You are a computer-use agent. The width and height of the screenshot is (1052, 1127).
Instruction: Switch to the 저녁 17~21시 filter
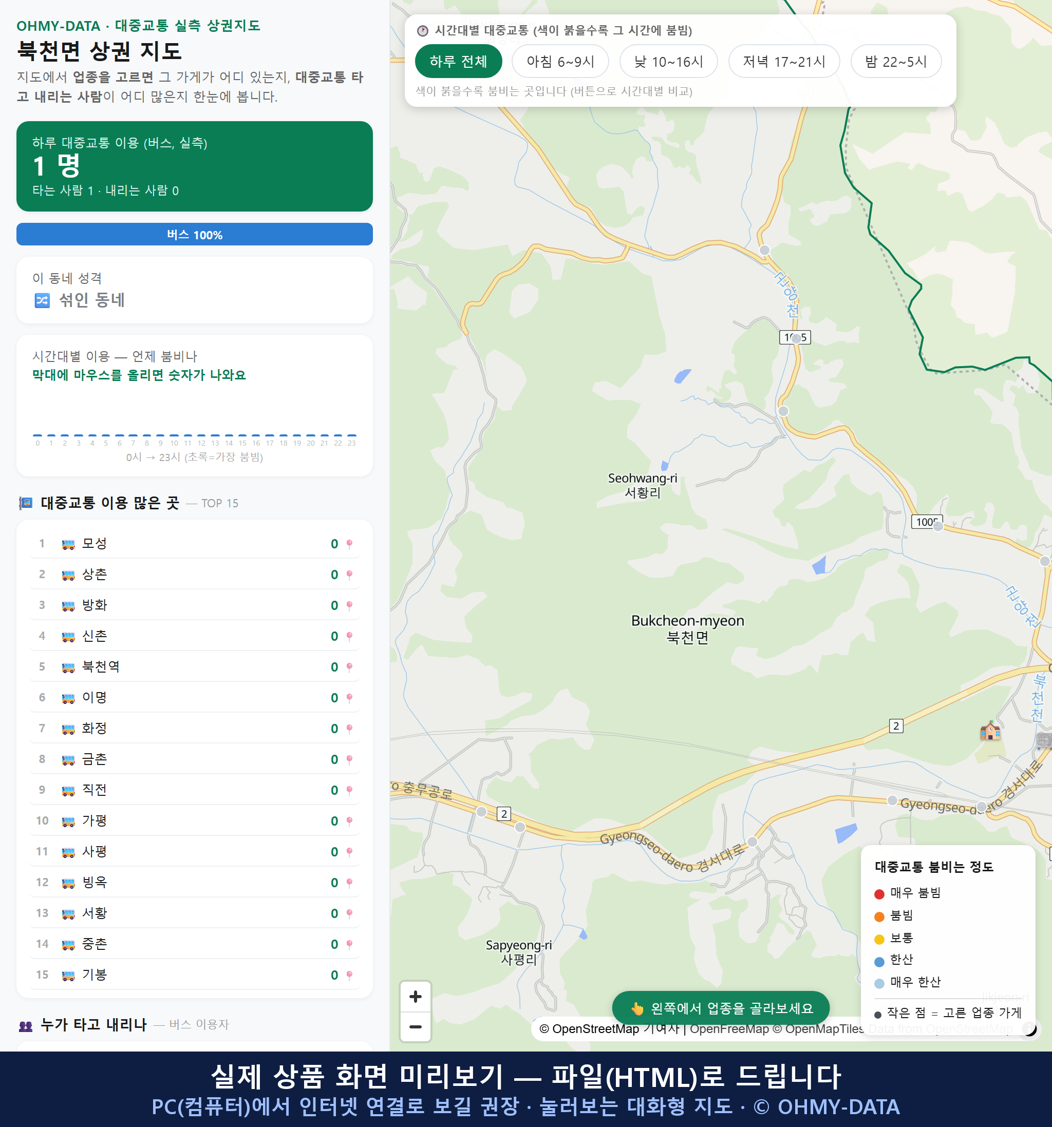[x=783, y=61]
